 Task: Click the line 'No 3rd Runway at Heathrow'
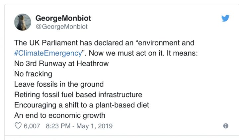pos(61,63)
